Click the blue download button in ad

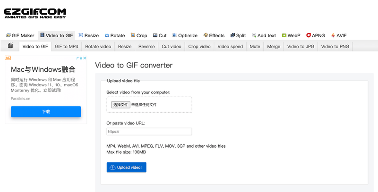(46, 112)
